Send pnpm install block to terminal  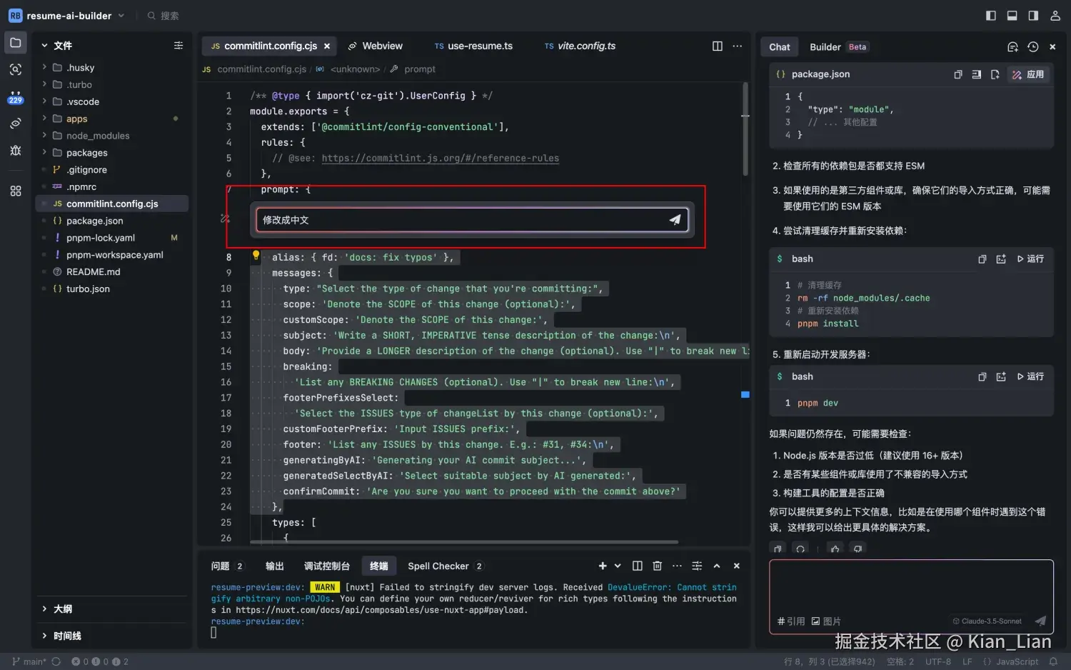(1001, 259)
